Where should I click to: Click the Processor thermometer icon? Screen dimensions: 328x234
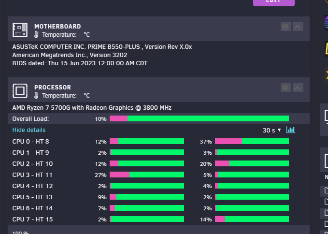(x=36, y=95)
